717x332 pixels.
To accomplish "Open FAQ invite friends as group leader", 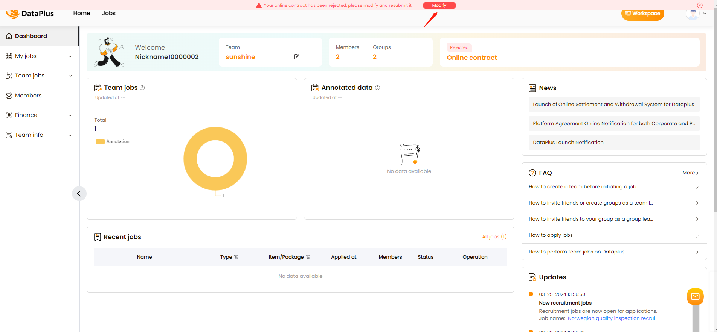I will 614,219.
